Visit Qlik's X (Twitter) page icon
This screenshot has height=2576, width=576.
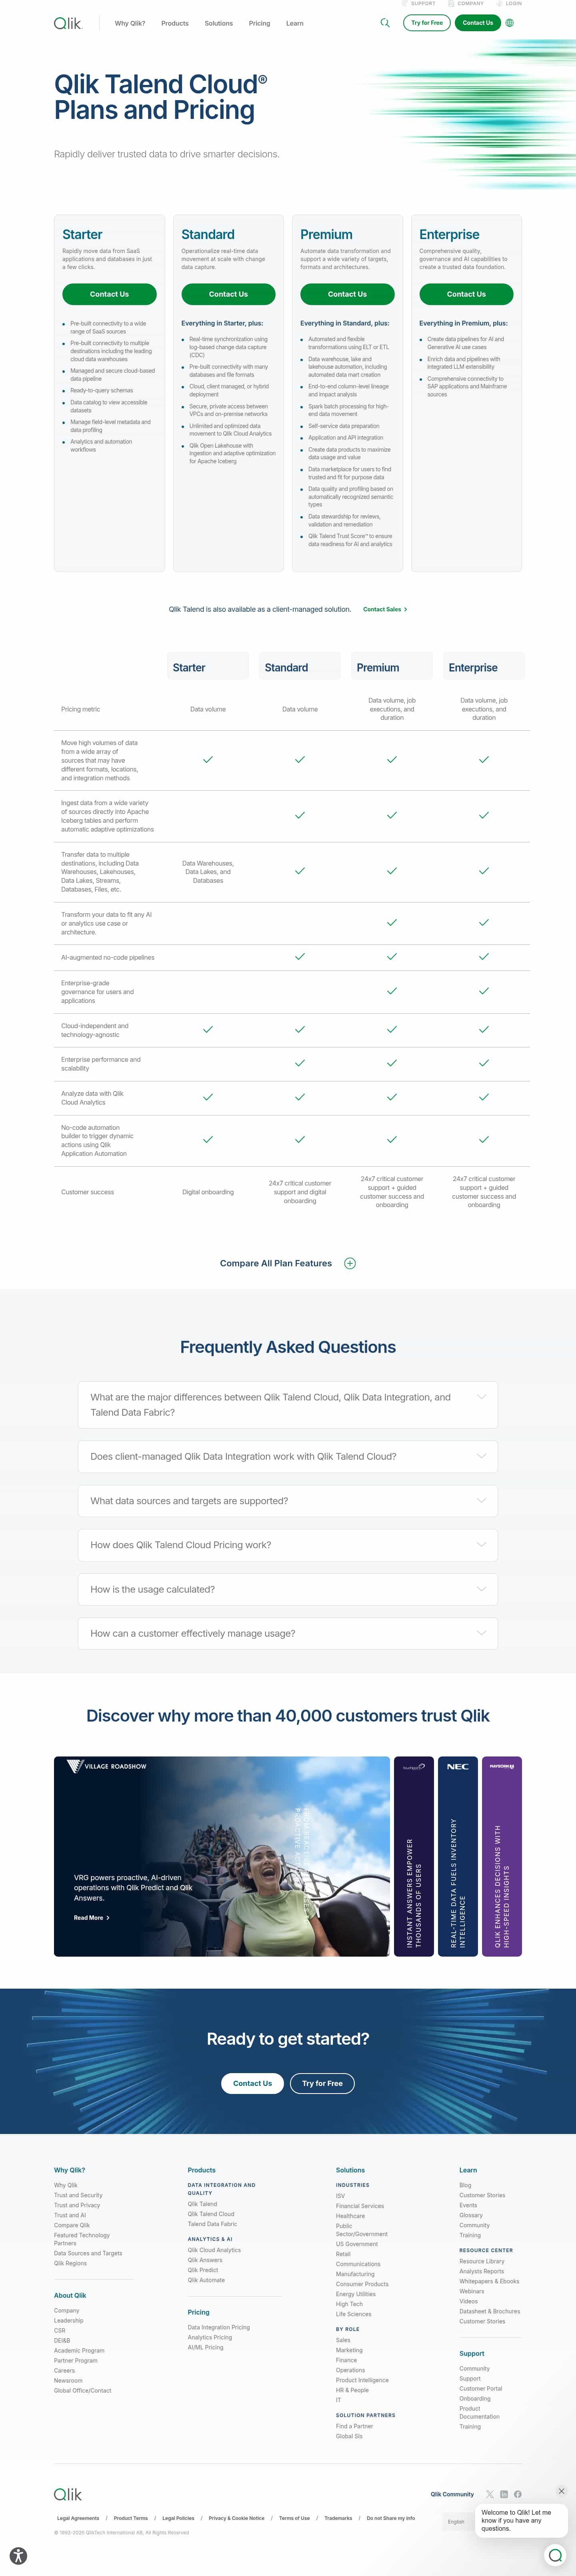(490, 2494)
